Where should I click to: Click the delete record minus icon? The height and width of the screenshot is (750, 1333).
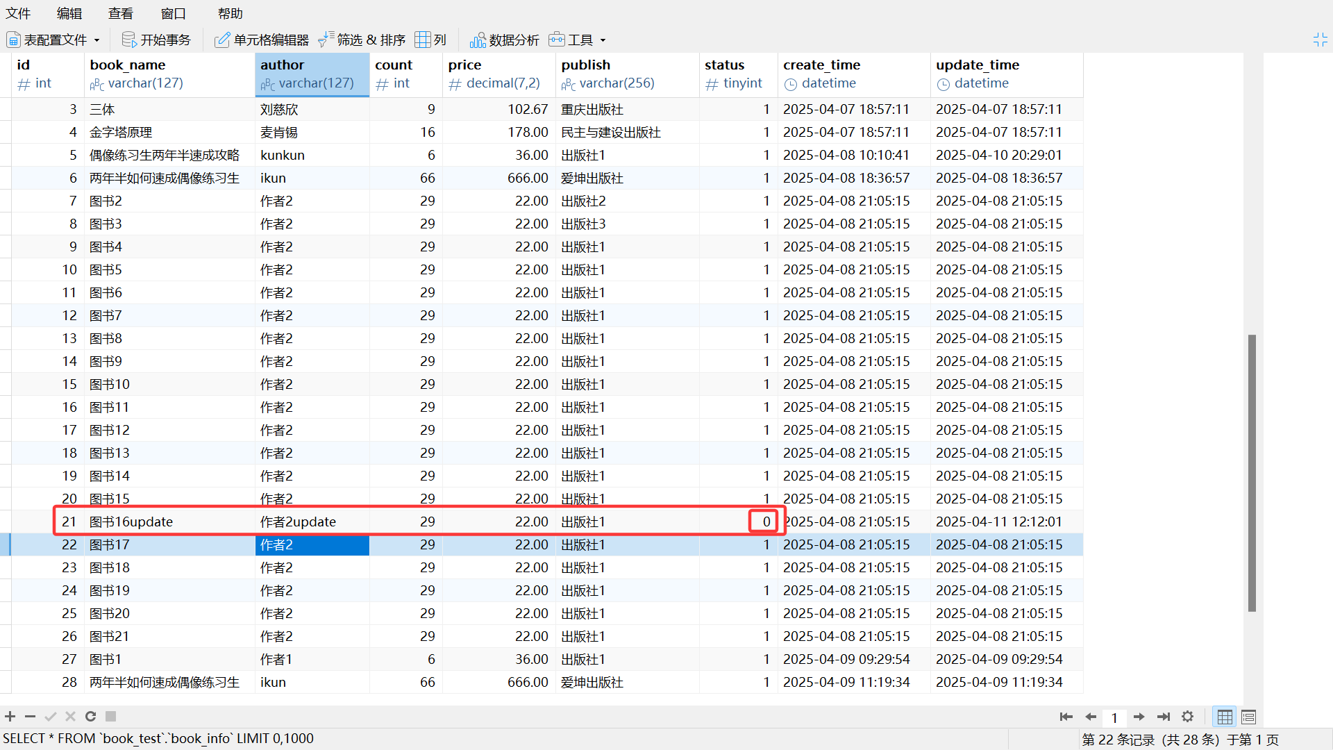pos(30,716)
